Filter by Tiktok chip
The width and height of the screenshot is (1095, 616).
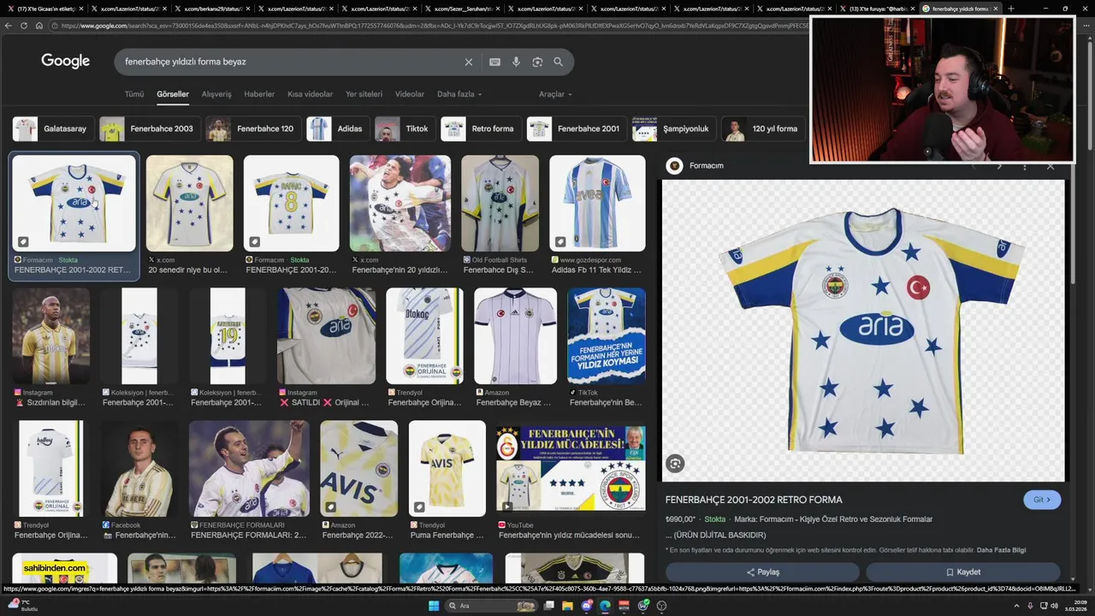405,129
